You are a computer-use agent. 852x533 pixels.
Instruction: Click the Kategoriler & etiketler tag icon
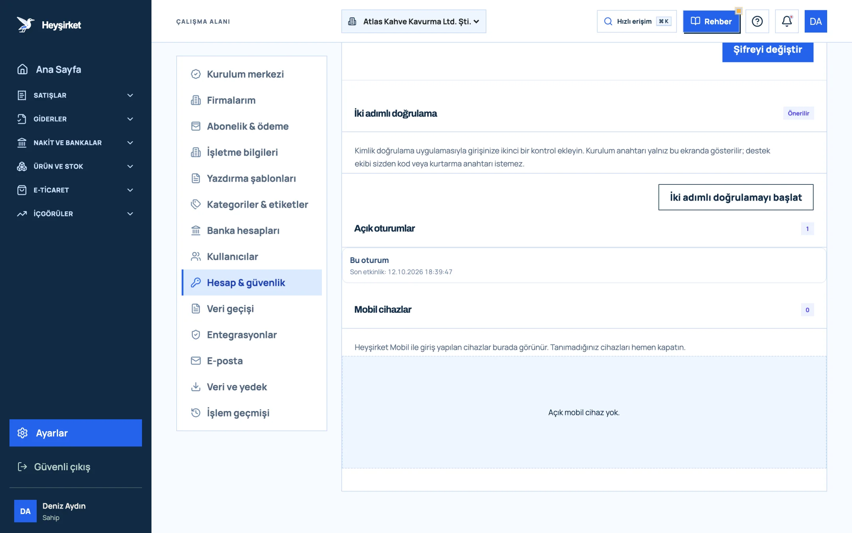[196, 204]
